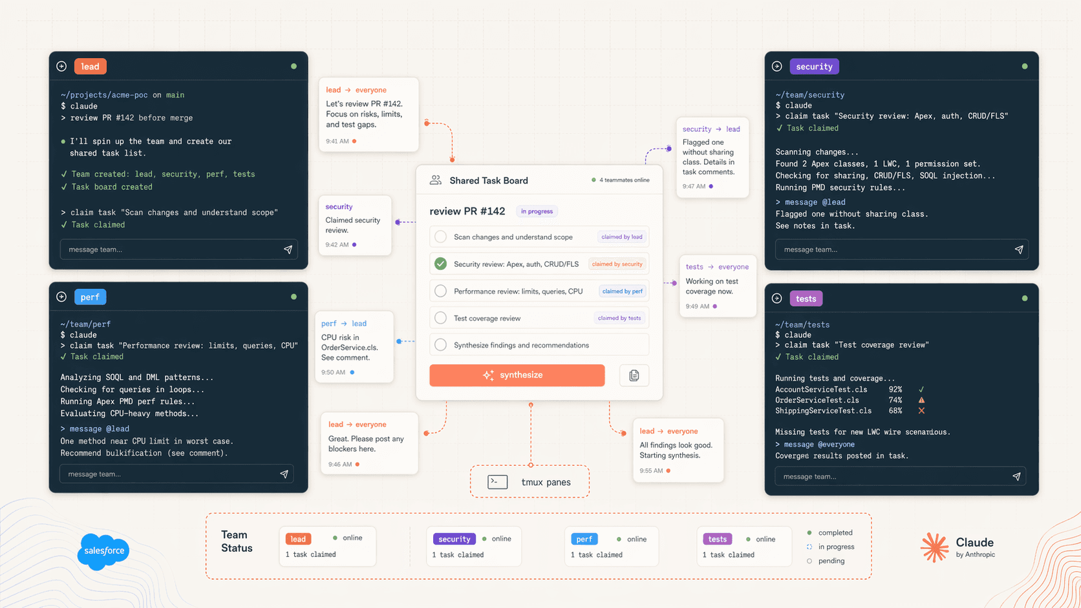Expand the perf panel circle arrow

coord(61,297)
